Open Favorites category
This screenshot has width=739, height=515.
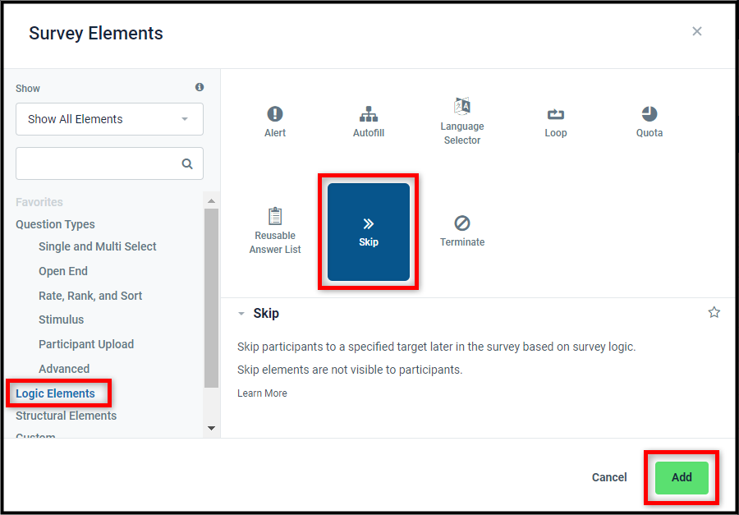(39, 202)
